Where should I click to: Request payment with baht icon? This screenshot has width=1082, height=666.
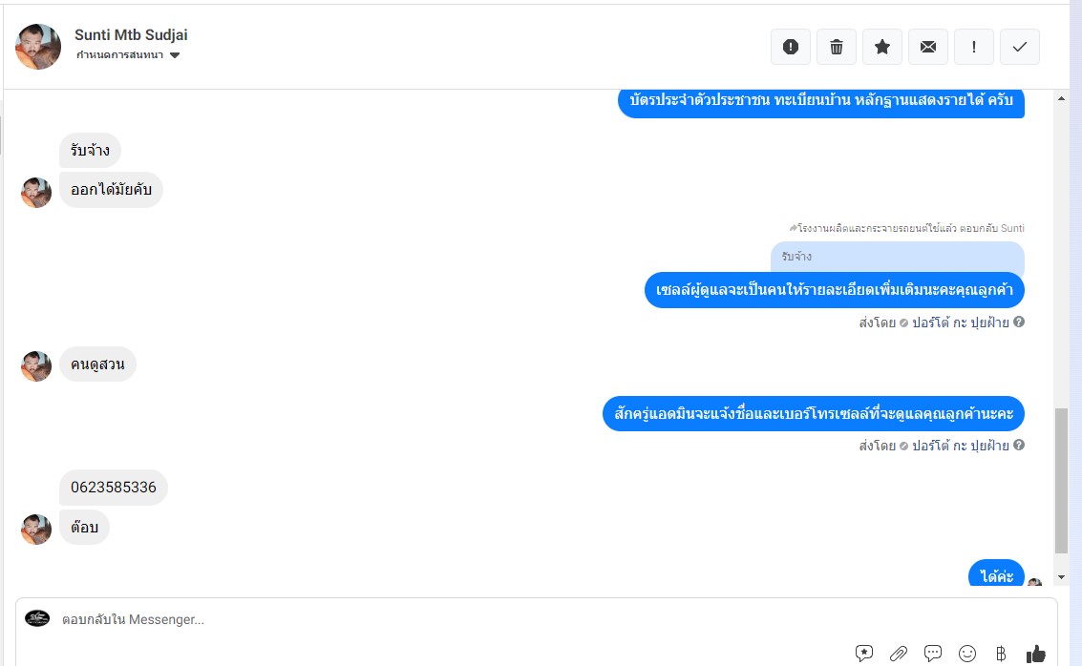(x=1001, y=653)
